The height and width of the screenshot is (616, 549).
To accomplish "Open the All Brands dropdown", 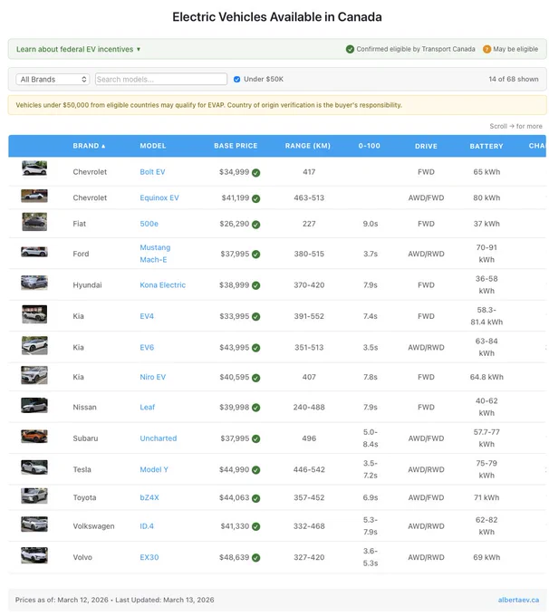I will click(53, 80).
